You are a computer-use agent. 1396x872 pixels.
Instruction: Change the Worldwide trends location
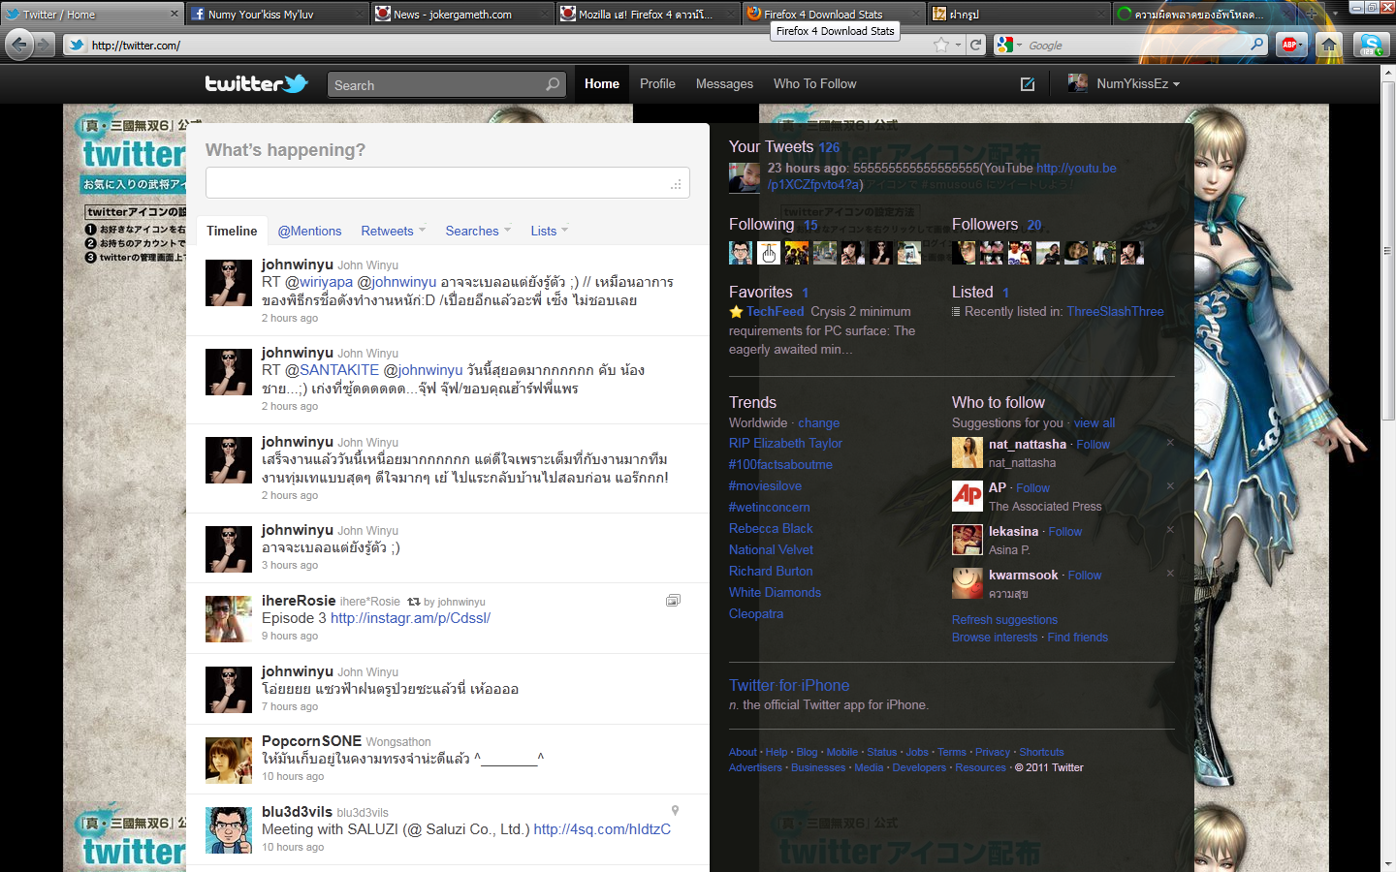point(818,423)
